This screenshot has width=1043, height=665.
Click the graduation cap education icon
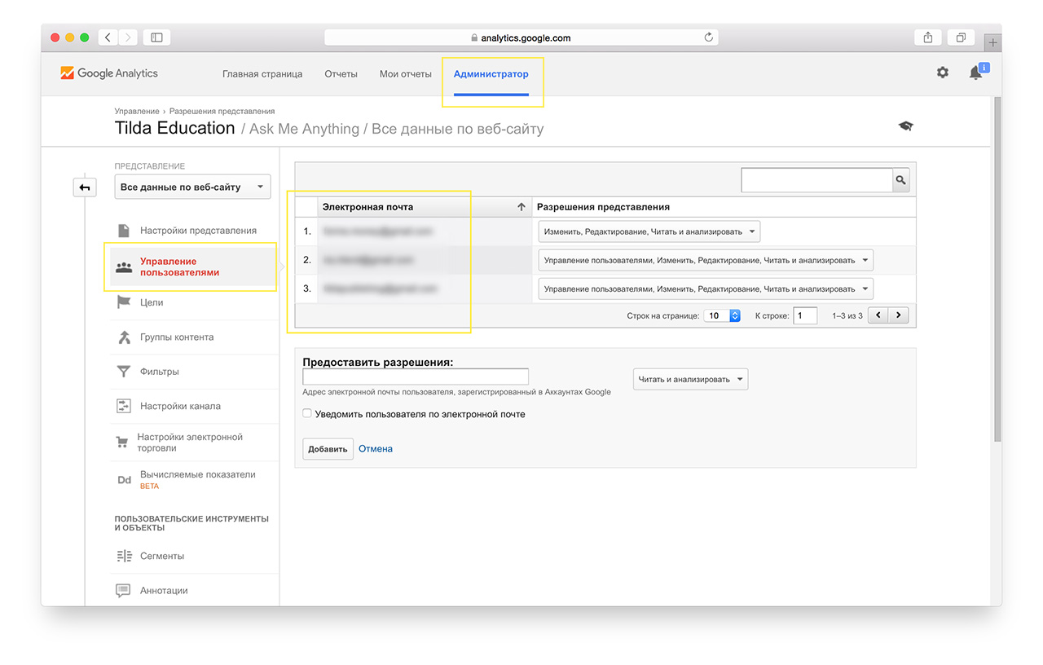(905, 126)
